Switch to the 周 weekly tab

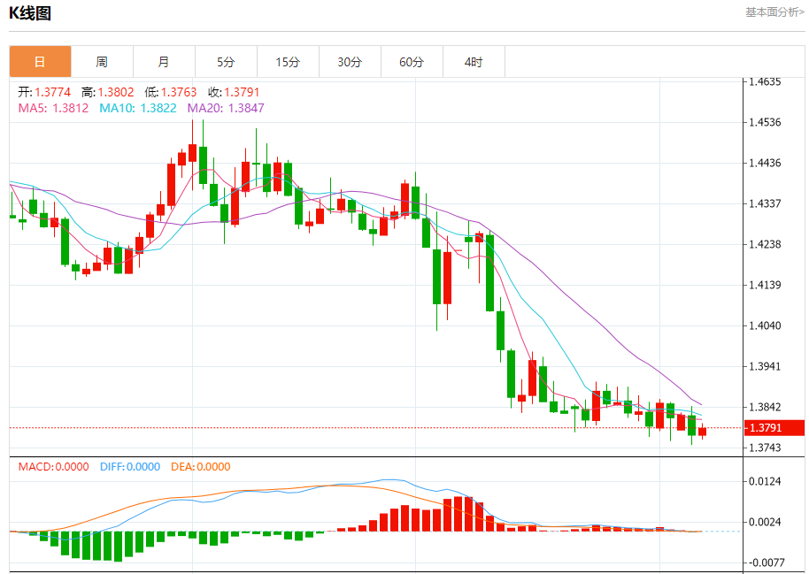point(102,62)
